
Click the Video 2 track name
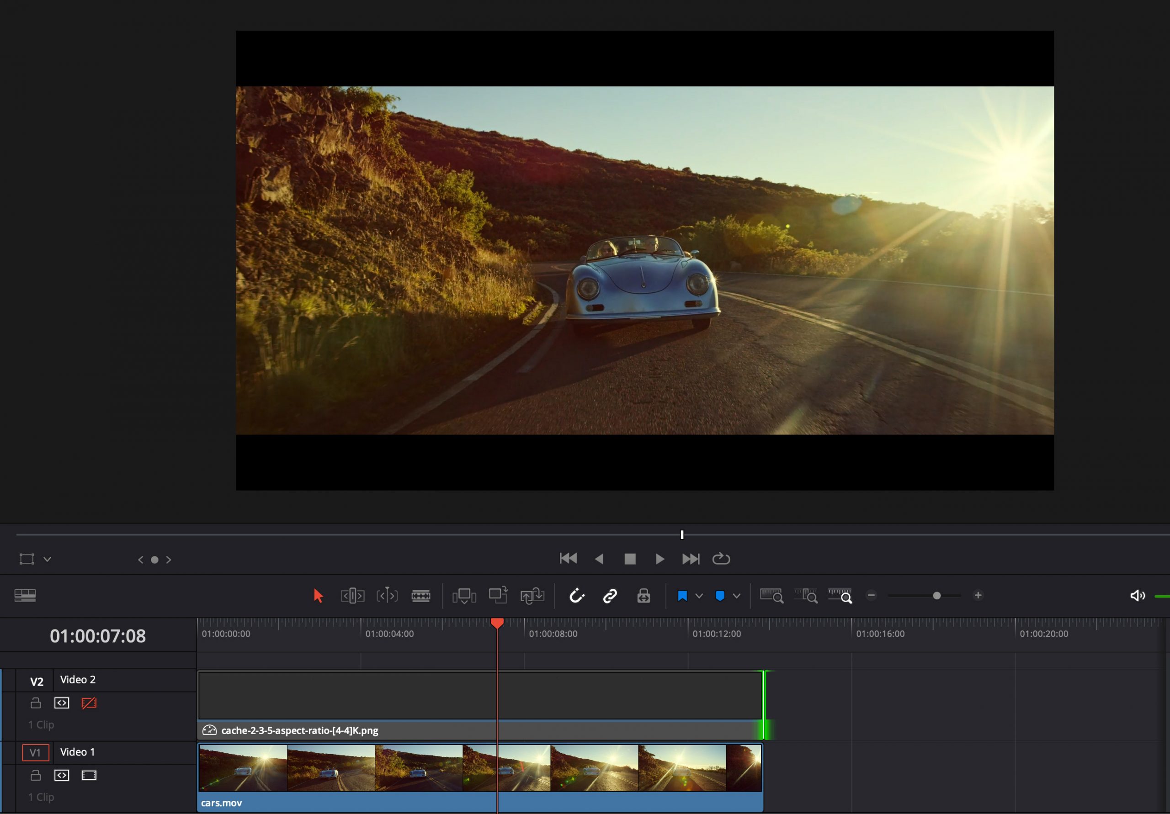point(78,680)
